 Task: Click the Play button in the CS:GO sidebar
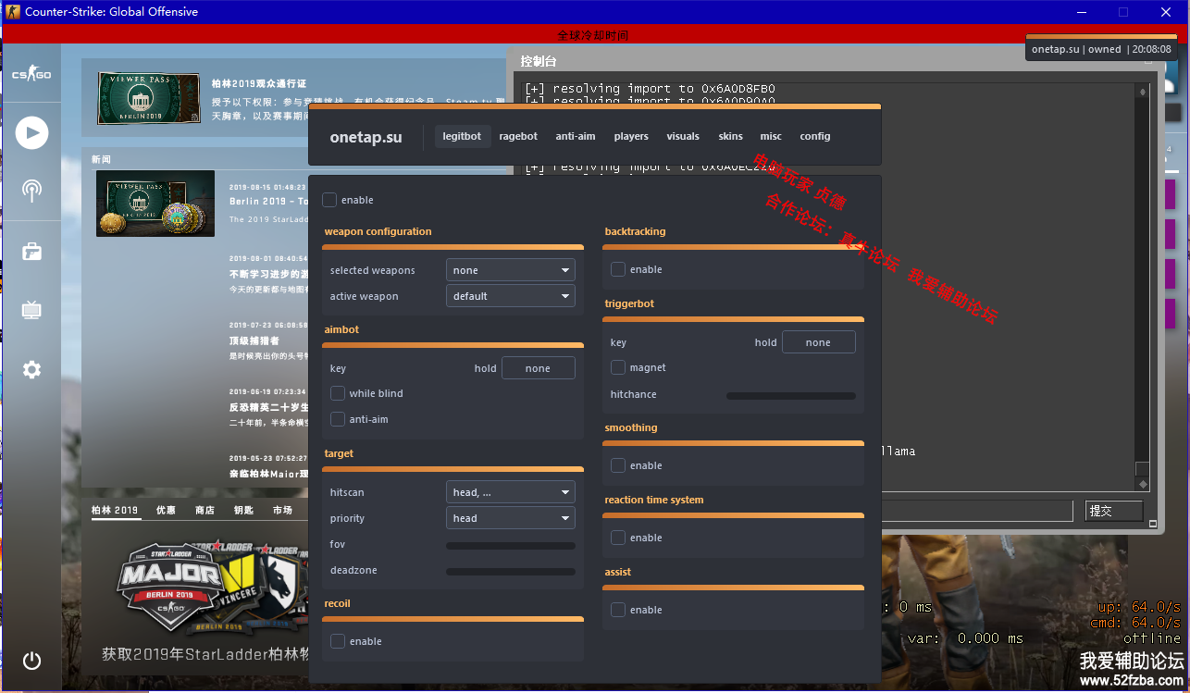(31, 133)
